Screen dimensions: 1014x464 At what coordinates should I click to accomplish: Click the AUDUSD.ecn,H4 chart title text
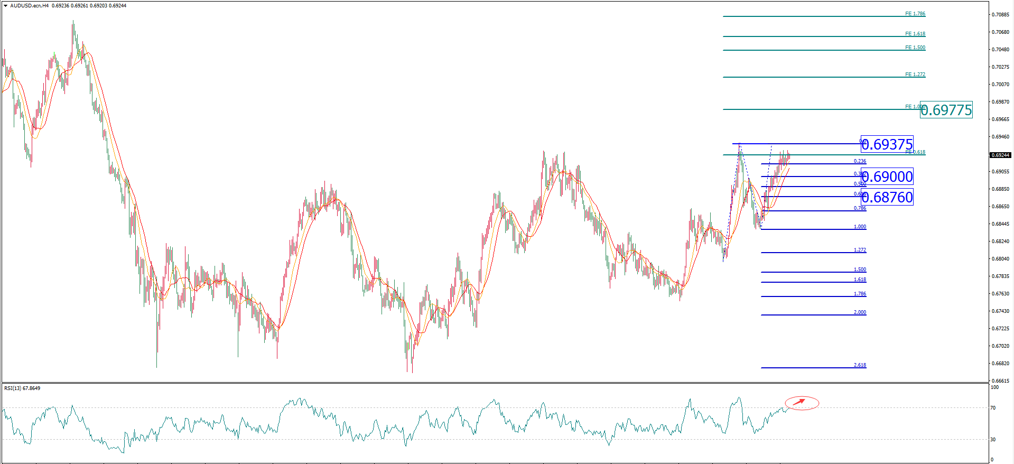click(x=30, y=6)
